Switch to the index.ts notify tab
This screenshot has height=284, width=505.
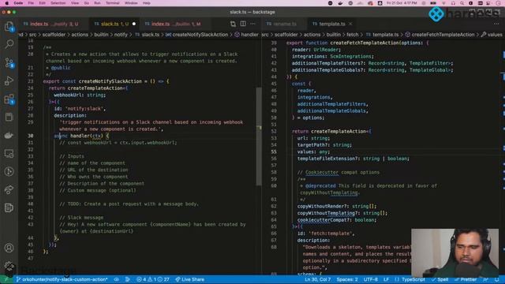(x=54, y=24)
